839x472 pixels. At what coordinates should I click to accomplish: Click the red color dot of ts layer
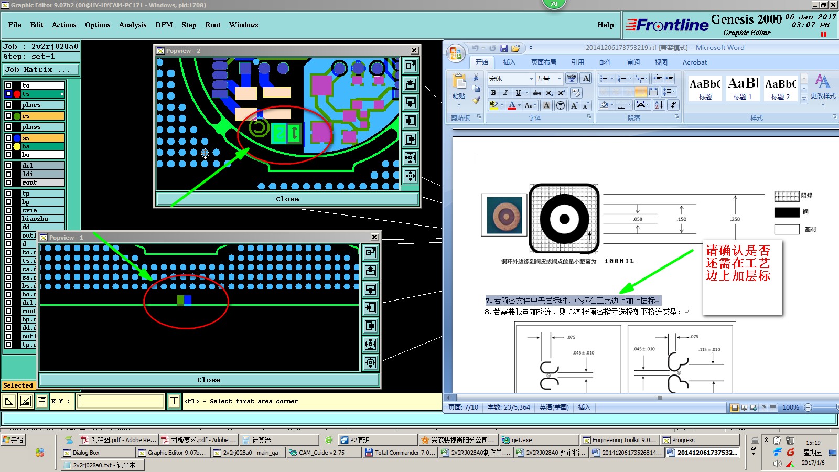coord(17,94)
